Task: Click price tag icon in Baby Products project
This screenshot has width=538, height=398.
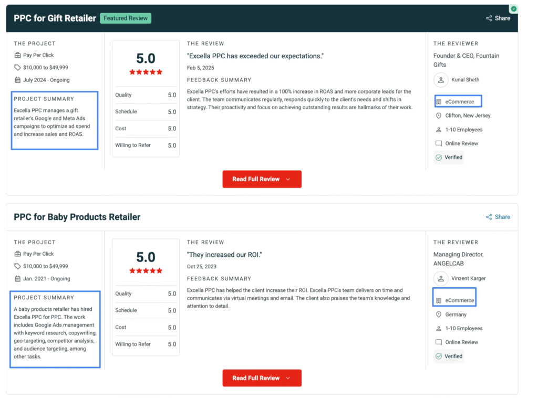Action: tap(17, 266)
